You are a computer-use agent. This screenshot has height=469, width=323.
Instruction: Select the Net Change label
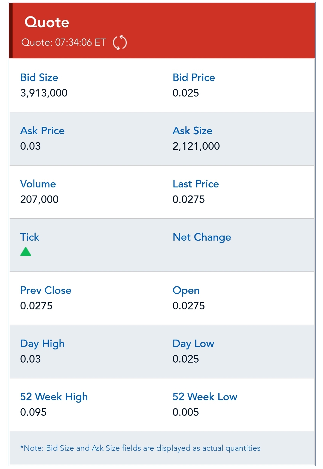(202, 237)
